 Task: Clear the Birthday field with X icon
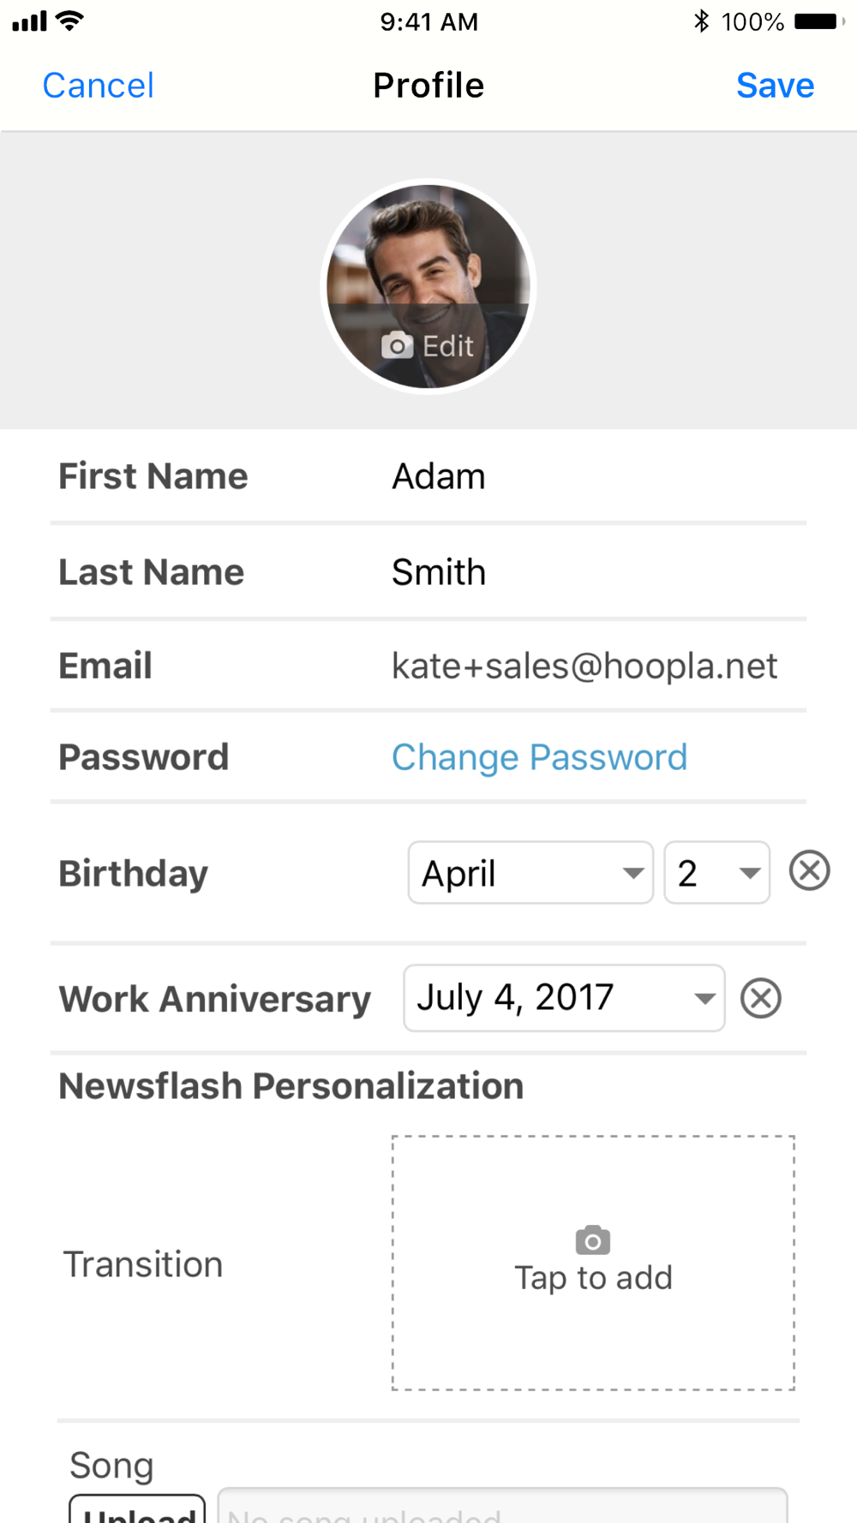[x=809, y=871]
